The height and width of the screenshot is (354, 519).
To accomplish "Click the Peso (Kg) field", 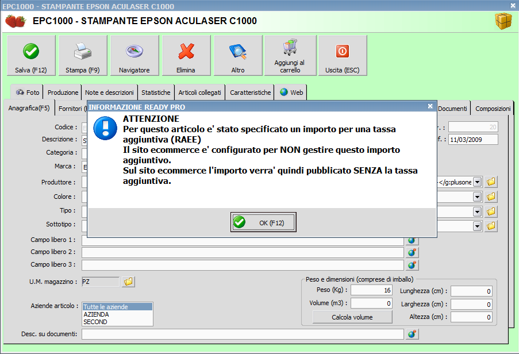I will click(x=371, y=290).
